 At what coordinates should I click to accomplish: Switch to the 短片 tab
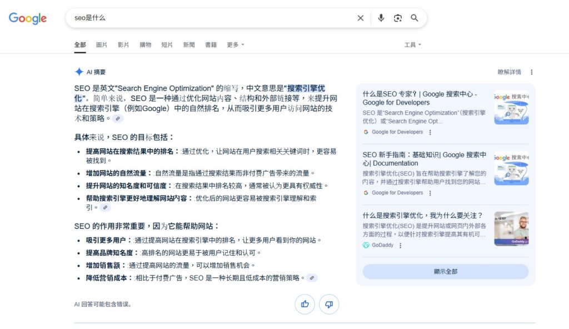point(167,44)
